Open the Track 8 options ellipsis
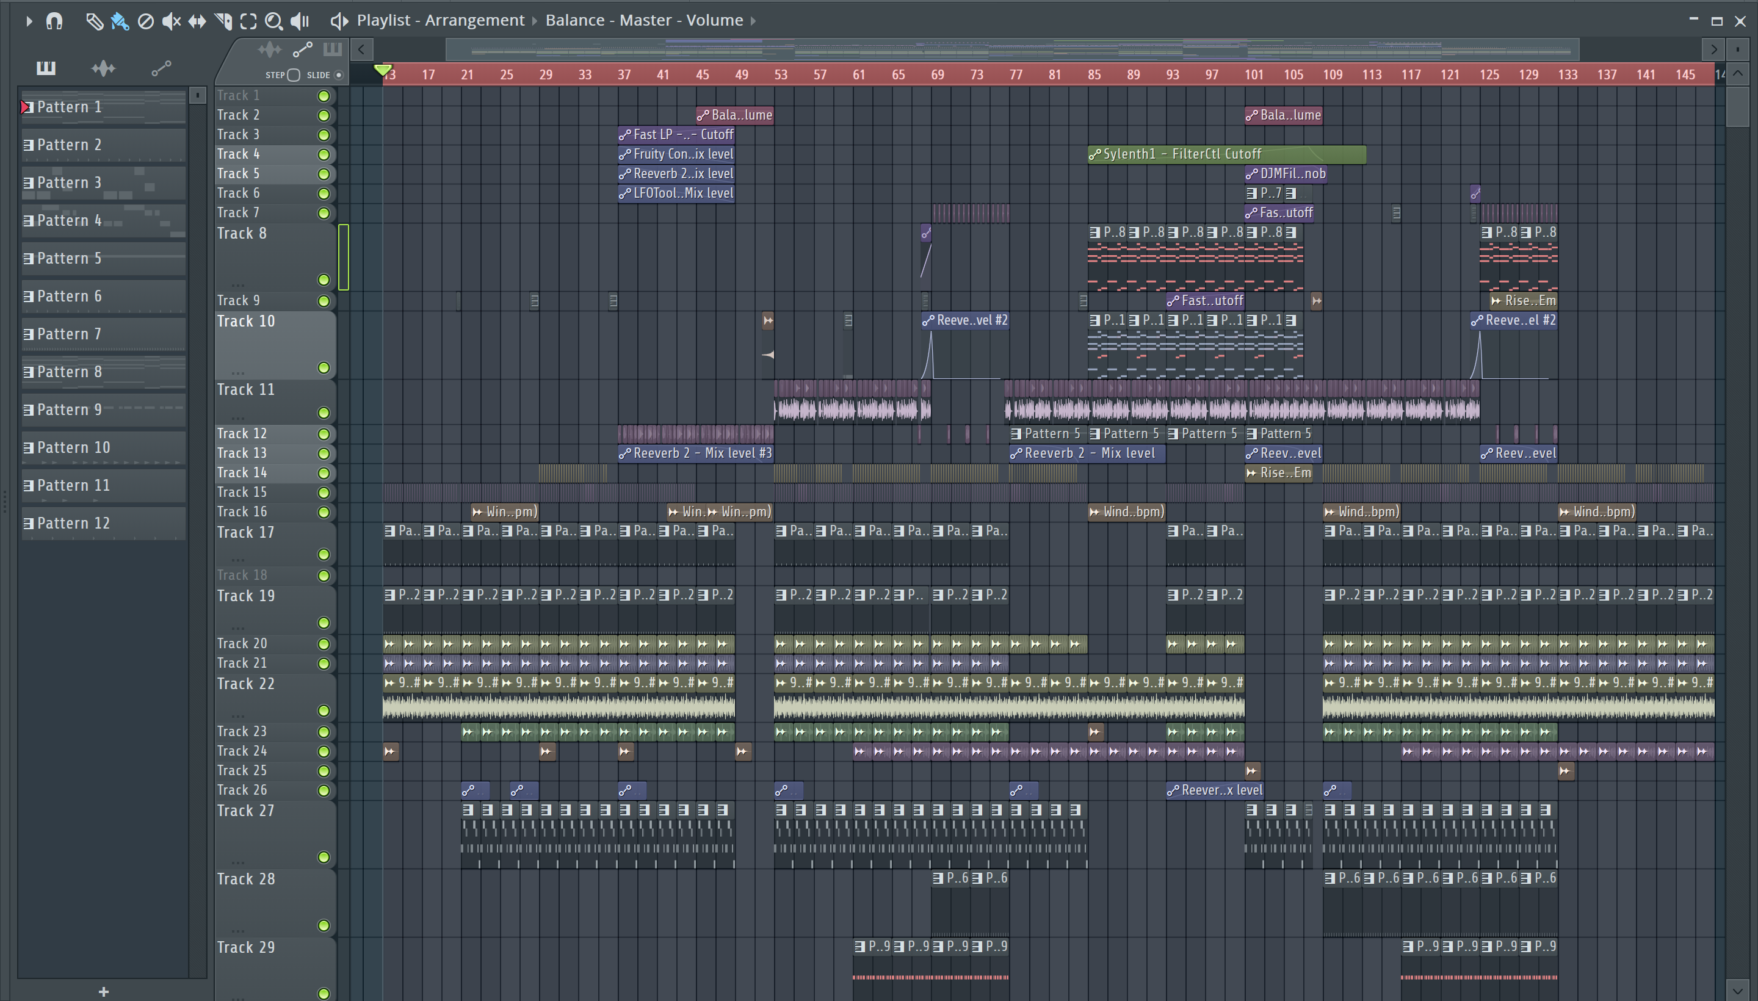Screen dimensions: 1758x1001 coord(238,284)
